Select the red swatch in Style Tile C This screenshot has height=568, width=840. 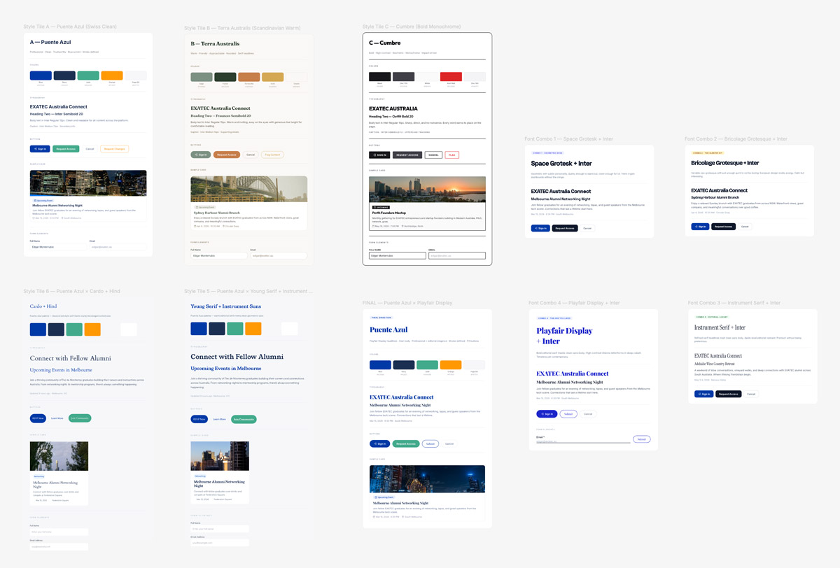(451, 77)
